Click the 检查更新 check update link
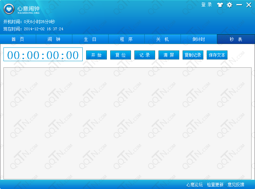This screenshot has width=255, height=189. [x=215, y=185]
